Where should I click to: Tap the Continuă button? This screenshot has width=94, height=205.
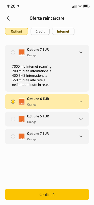tap(47, 194)
